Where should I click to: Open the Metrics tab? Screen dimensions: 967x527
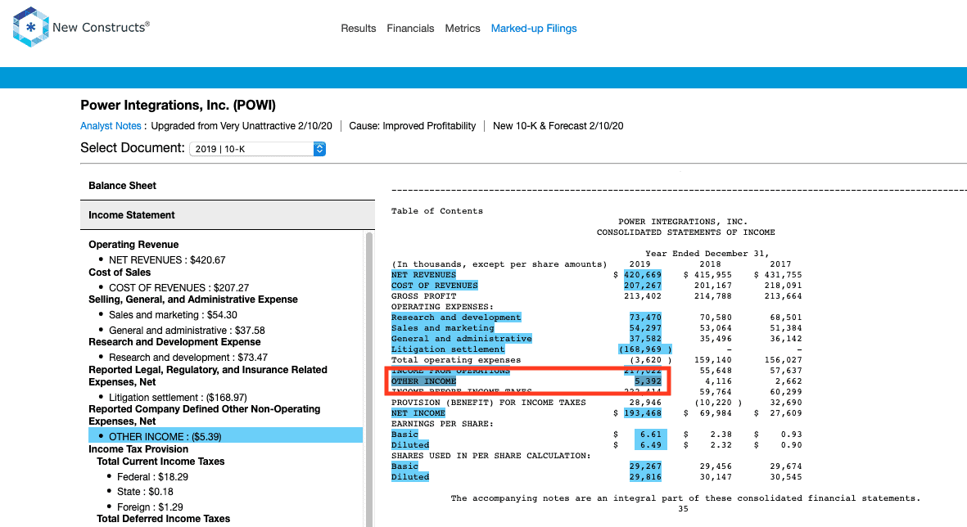click(x=463, y=29)
